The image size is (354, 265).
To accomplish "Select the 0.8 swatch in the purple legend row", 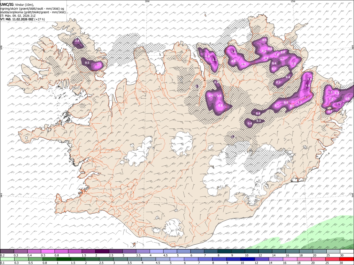I will point(61,251).
